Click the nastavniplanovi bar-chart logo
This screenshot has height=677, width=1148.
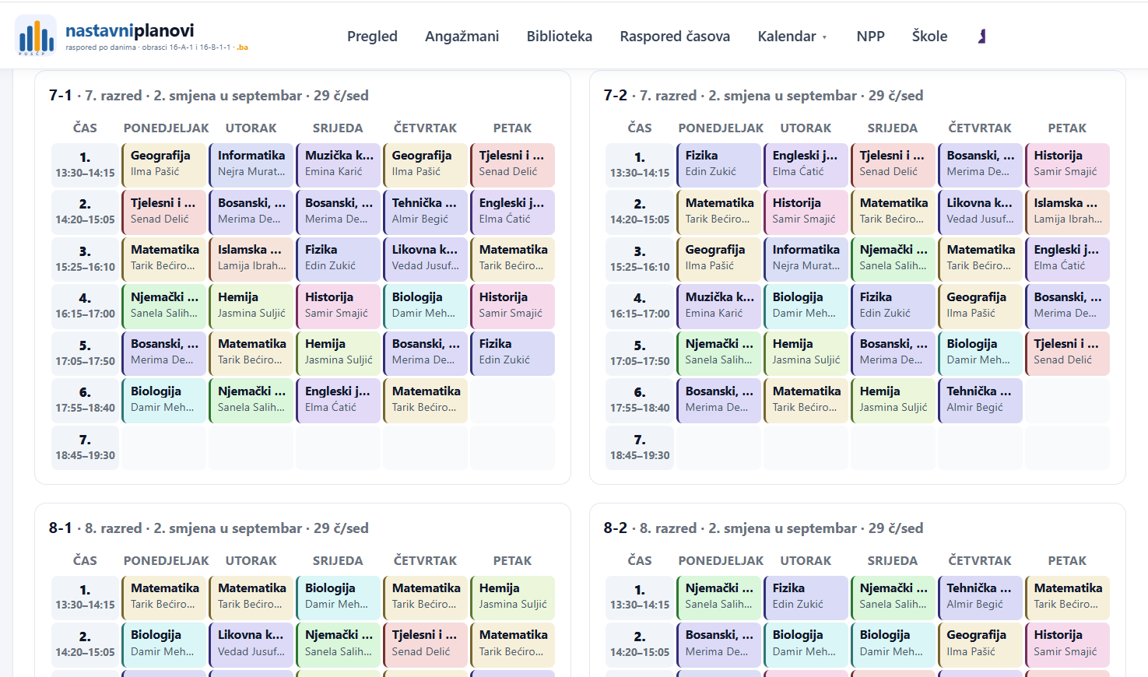click(36, 36)
